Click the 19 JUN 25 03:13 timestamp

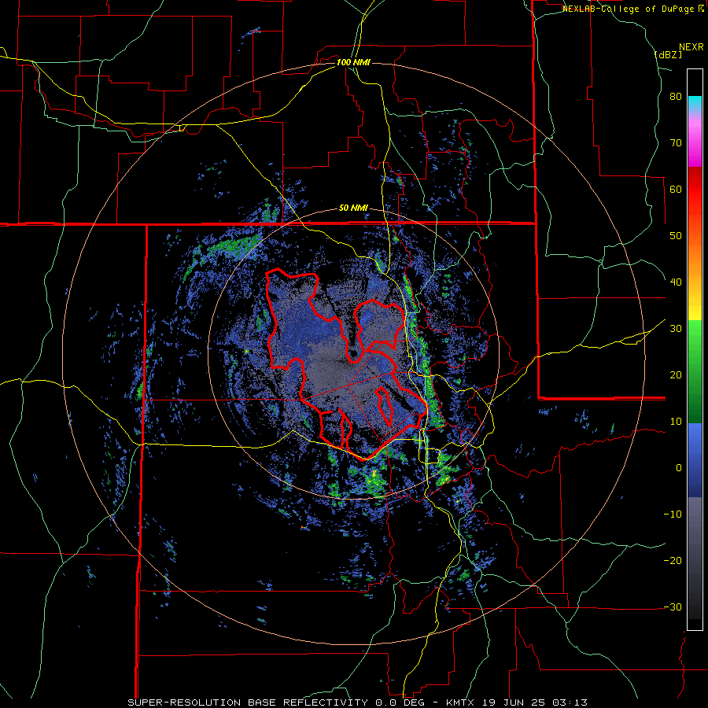535,702
